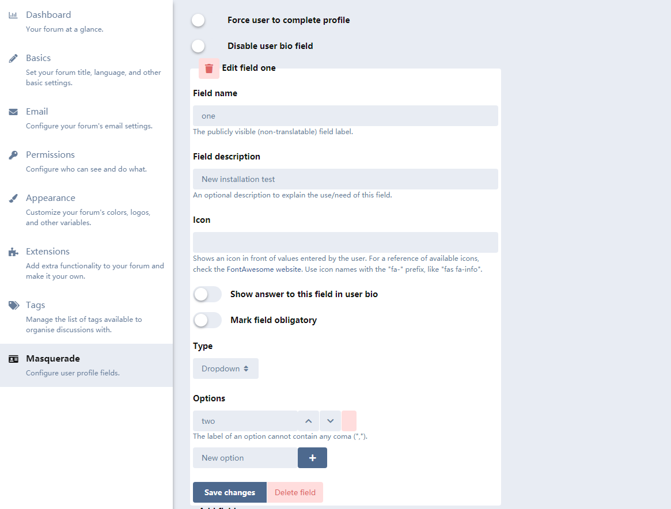
Task: Open the Masquerade settings page
Action: tap(86, 365)
